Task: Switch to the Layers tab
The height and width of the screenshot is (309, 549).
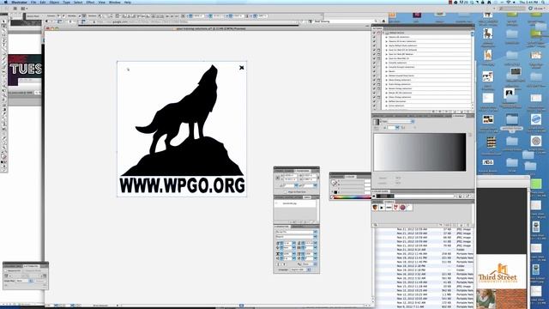Action: pyautogui.click(x=306, y=197)
